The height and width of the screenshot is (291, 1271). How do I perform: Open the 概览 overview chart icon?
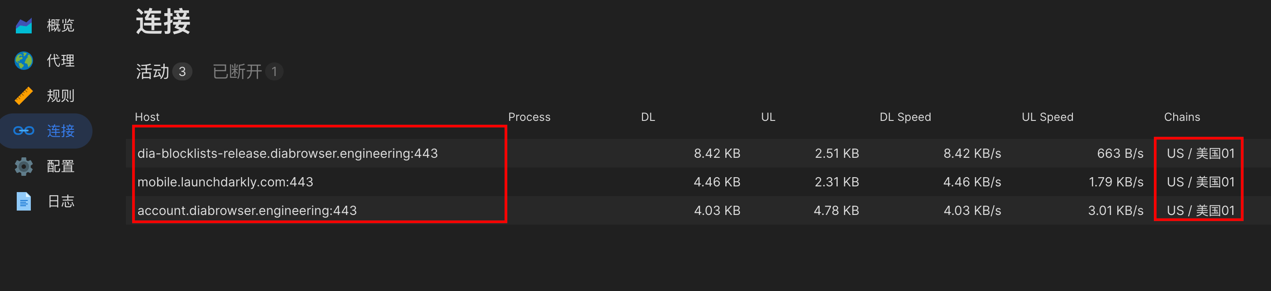24,25
